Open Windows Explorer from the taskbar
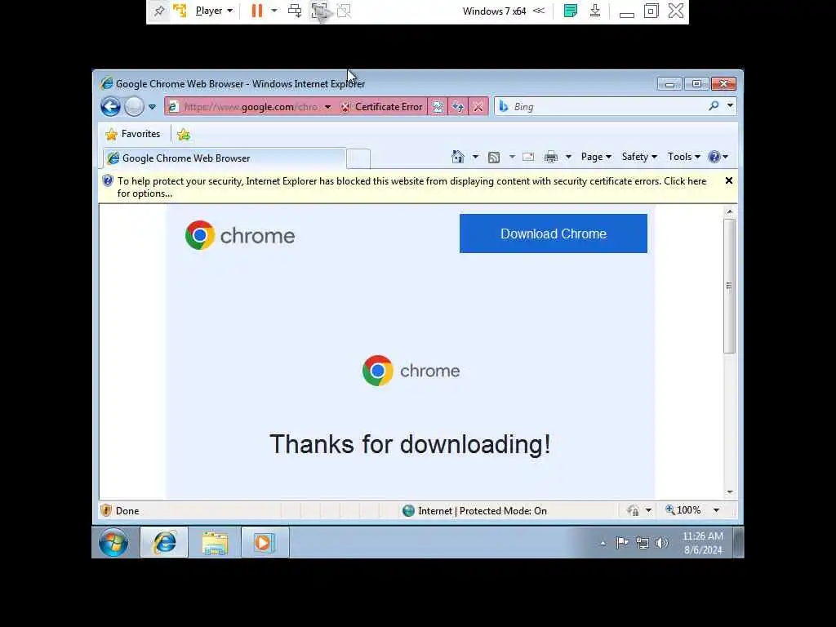The width and height of the screenshot is (836, 627). click(215, 543)
